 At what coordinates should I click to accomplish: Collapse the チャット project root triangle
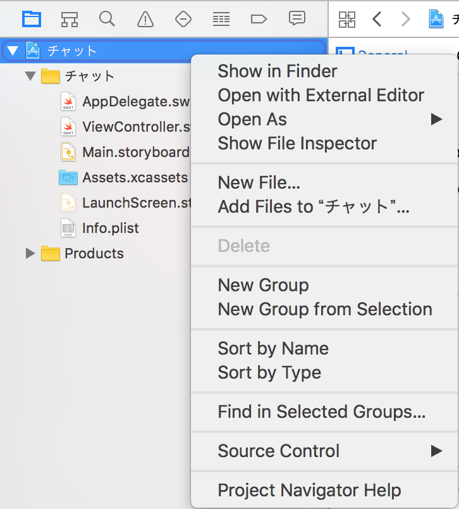(x=13, y=51)
